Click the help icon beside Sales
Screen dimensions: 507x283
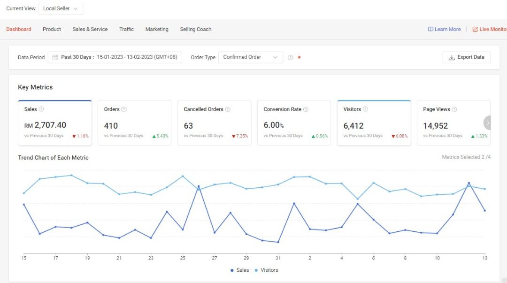pyautogui.click(x=41, y=109)
